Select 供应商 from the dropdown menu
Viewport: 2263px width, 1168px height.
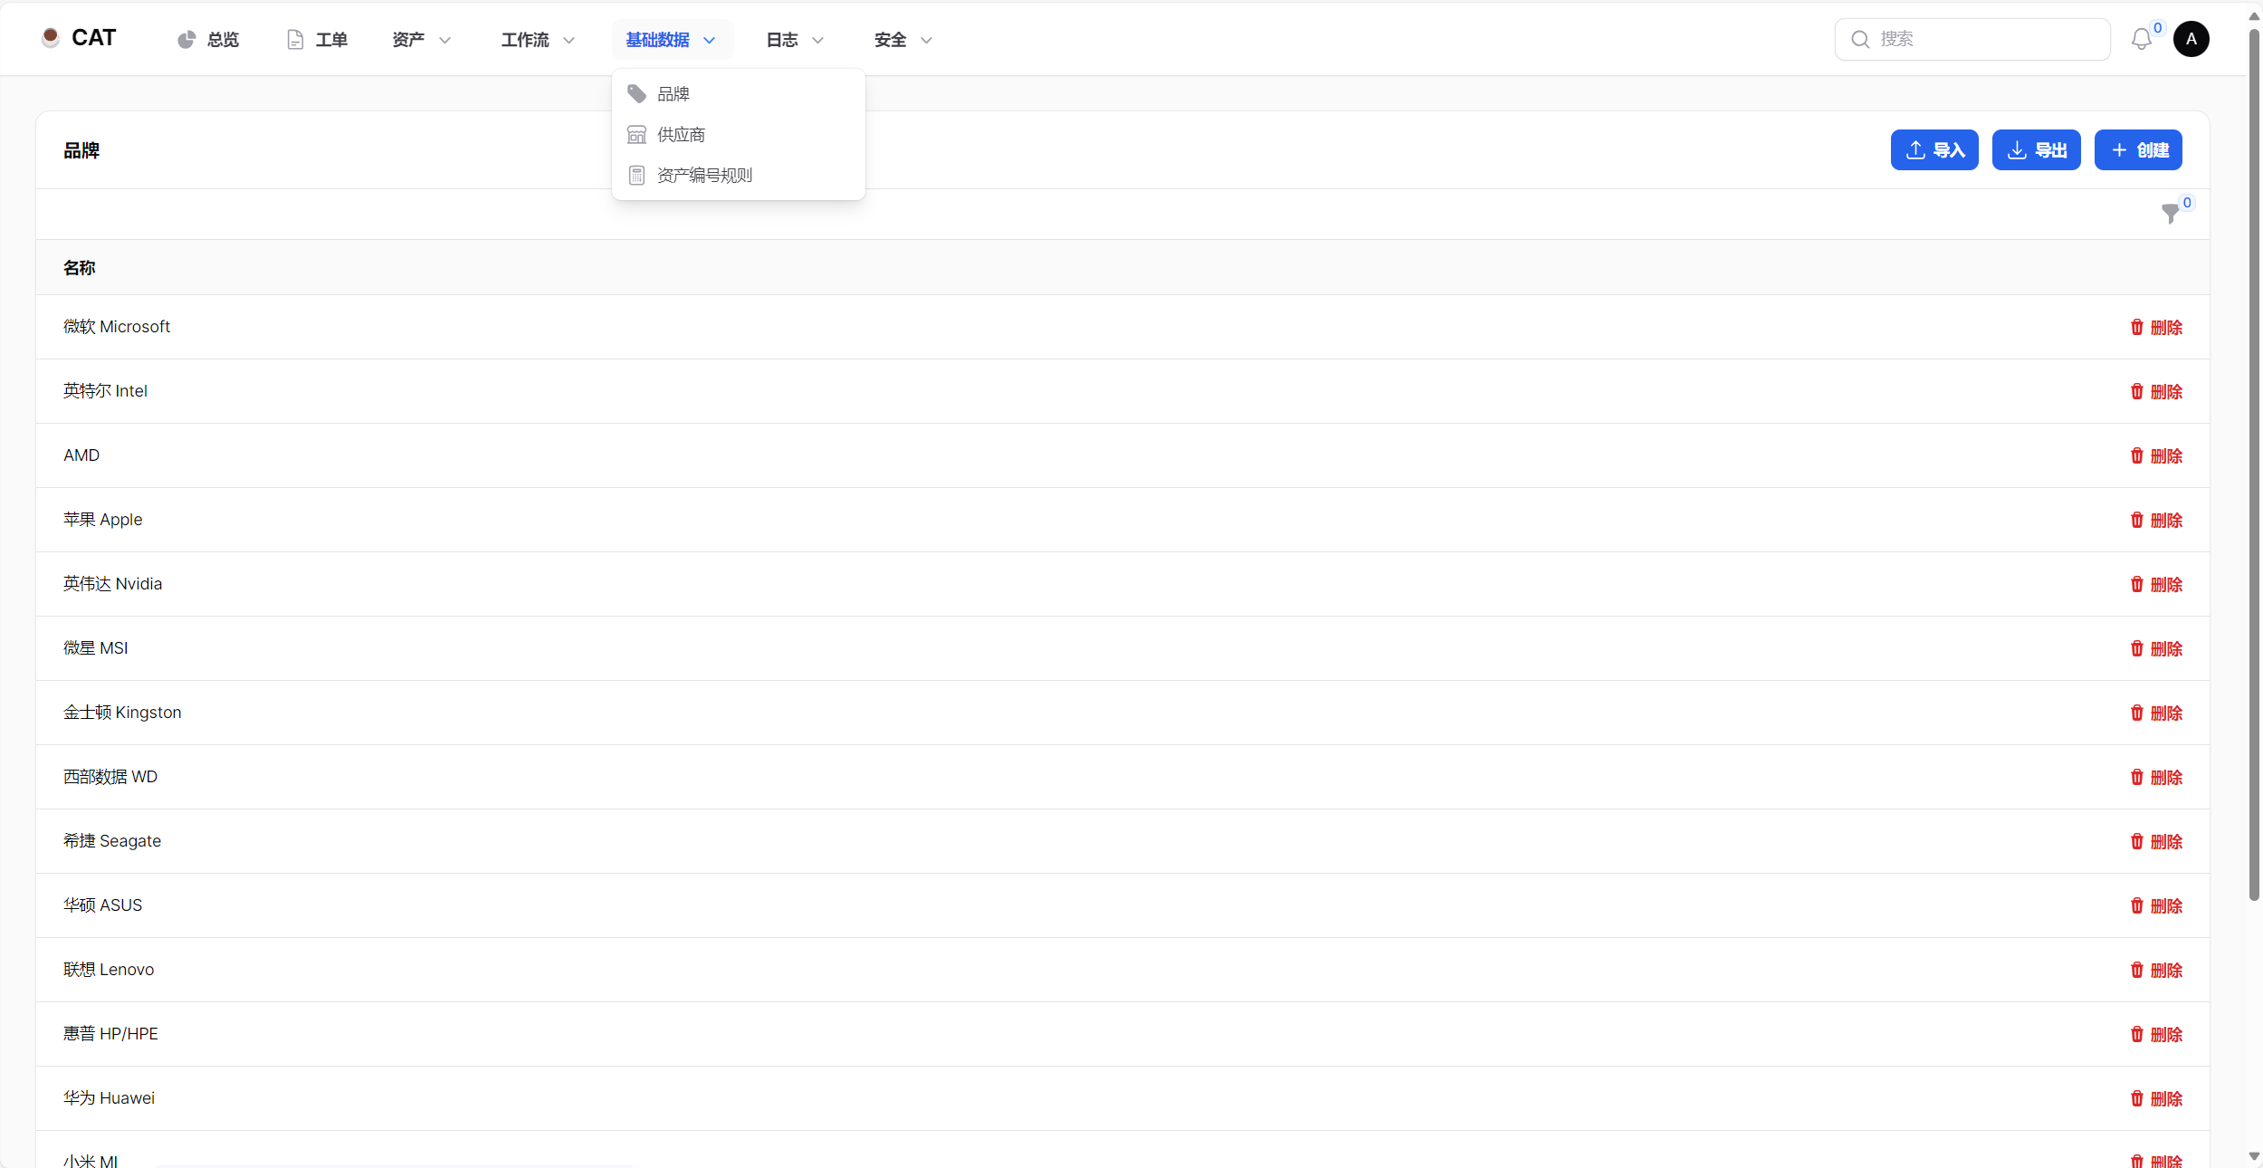click(x=681, y=135)
